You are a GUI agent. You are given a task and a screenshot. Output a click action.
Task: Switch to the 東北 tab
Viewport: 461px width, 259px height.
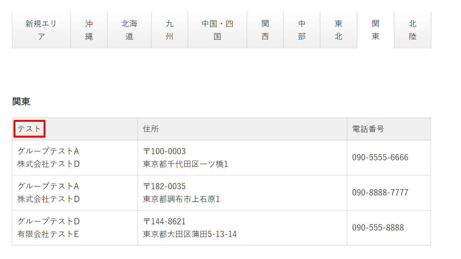(x=338, y=30)
